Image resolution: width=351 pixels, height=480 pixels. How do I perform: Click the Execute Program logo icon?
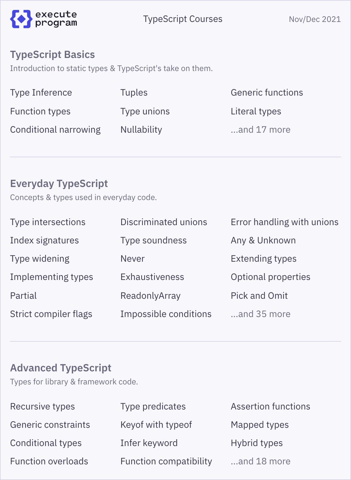pos(21,19)
